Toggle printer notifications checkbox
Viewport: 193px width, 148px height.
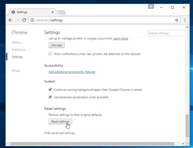[50, 54]
